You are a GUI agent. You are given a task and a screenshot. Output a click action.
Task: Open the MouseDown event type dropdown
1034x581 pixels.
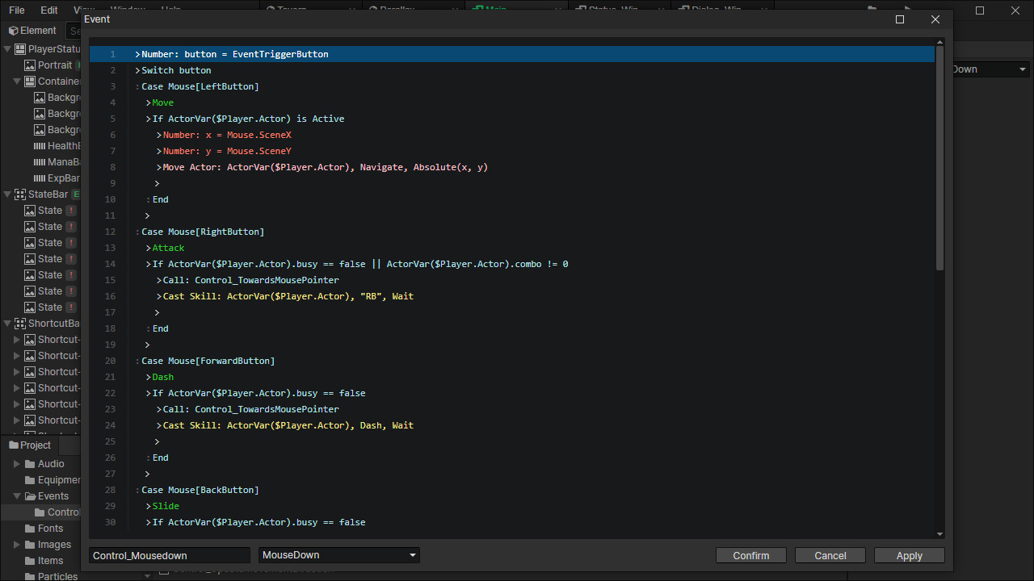pos(338,555)
